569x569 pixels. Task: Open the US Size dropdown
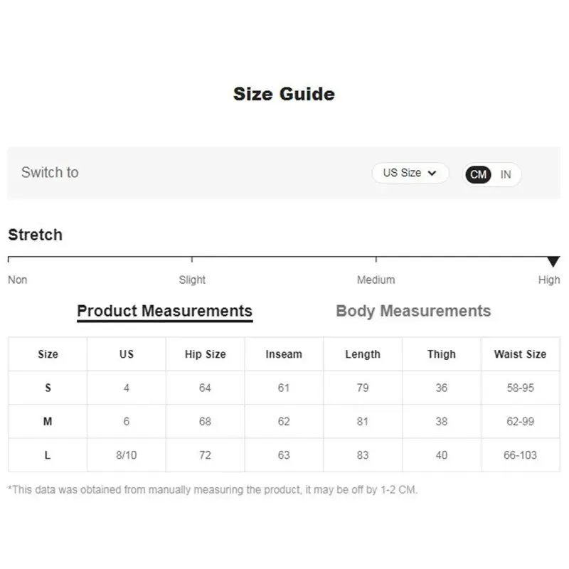click(410, 173)
